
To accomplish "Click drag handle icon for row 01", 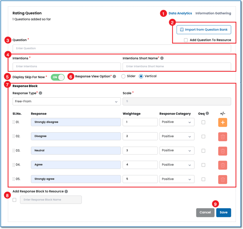I will (14, 122).
